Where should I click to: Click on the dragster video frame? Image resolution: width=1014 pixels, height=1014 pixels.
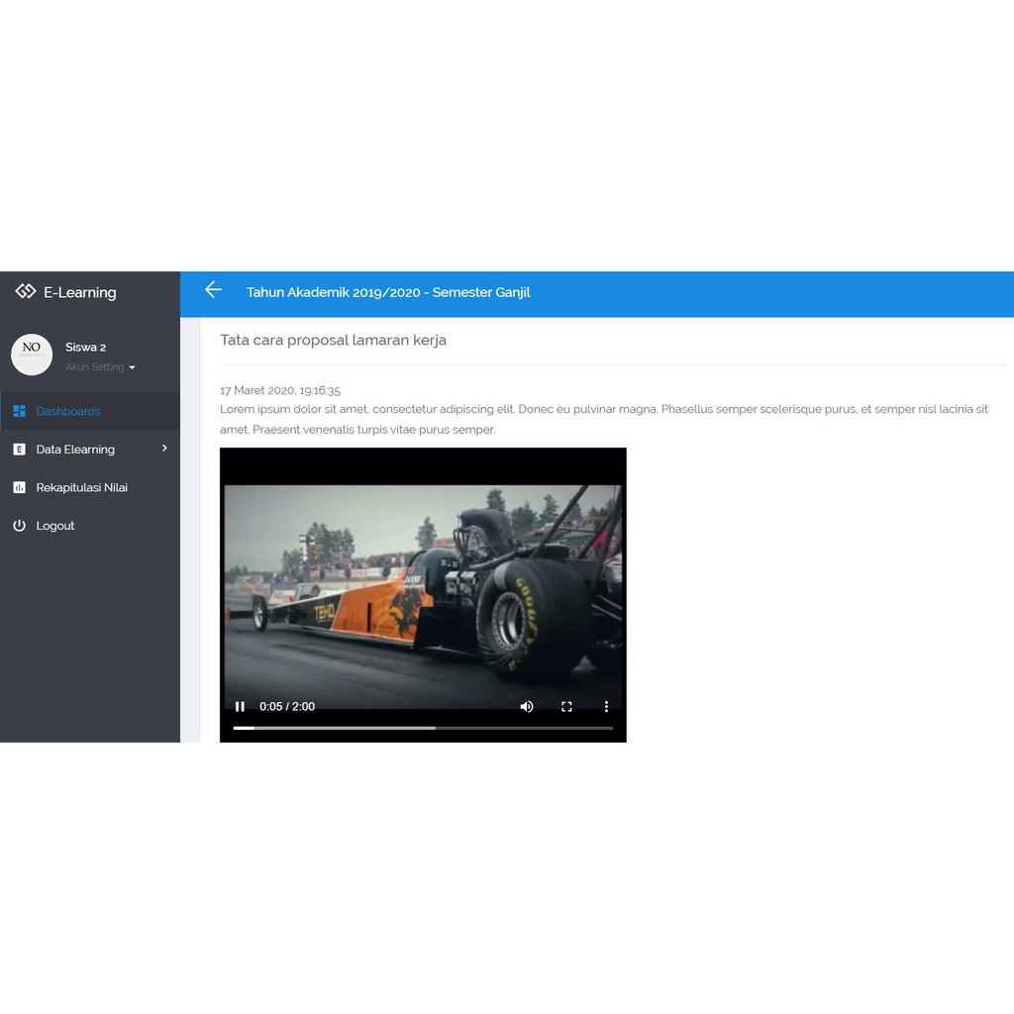pyautogui.click(x=423, y=584)
